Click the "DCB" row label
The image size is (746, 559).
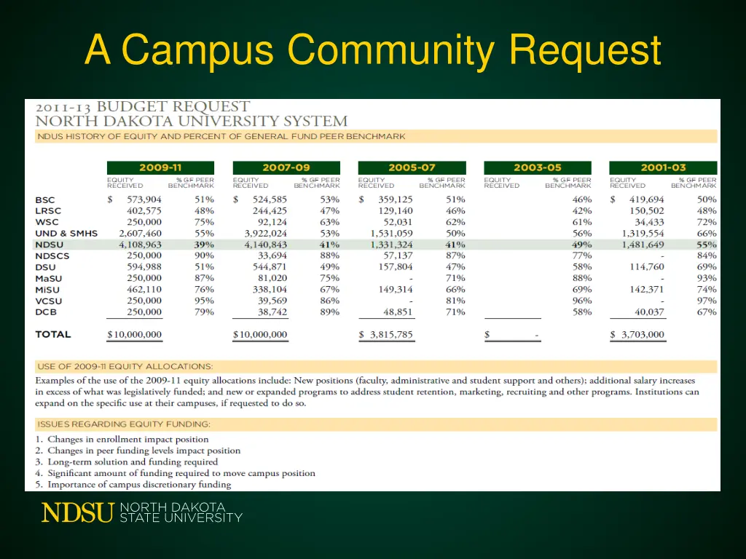tap(46, 312)
